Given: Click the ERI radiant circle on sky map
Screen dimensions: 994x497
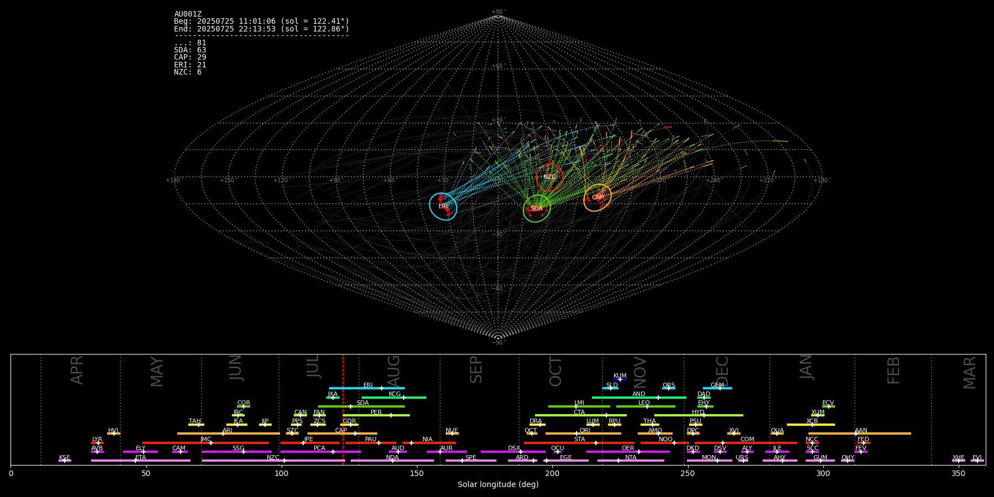Looking at the screenshot, I should (443, 207).
